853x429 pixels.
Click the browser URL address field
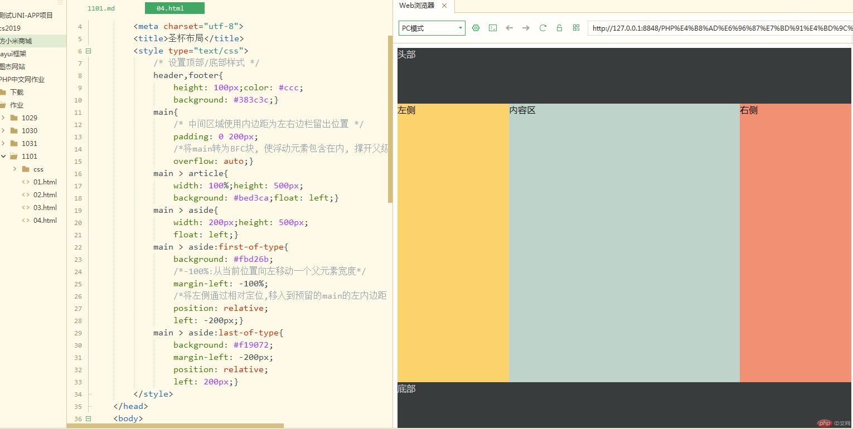720,28
